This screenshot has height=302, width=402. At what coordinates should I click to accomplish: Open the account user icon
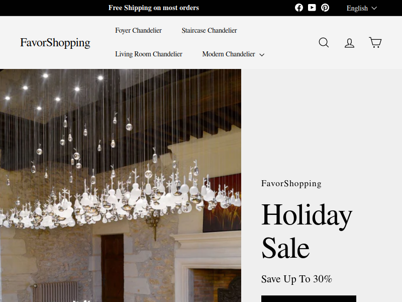349,43
